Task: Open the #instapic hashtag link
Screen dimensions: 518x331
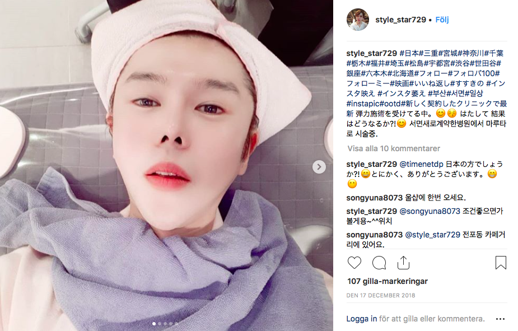Action: point(363,104)
